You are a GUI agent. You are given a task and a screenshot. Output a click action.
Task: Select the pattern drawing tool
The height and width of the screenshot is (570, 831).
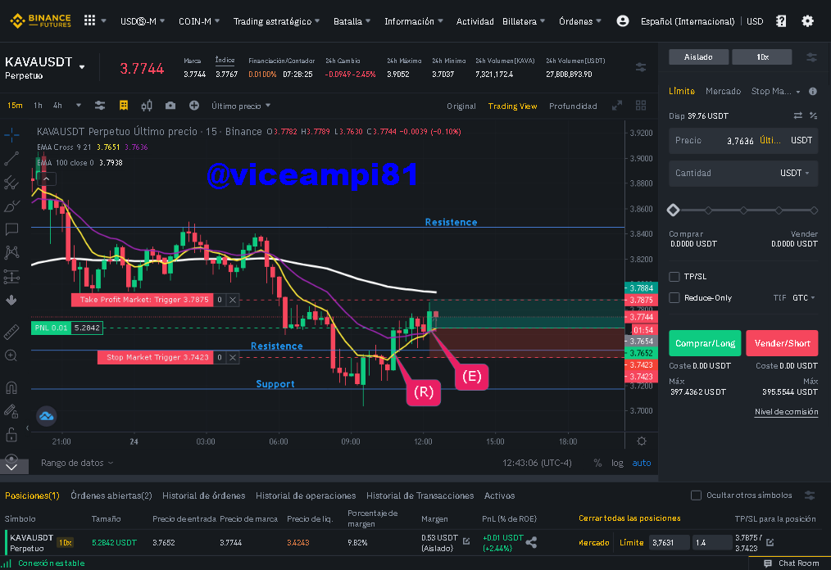click(x=11, y=252)
